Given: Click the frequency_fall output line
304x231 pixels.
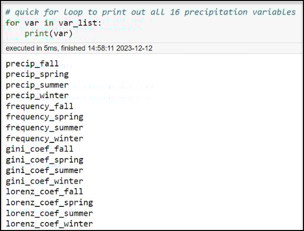Looking at the screenshot, I should pyautogui.click(x=40, y=106).
